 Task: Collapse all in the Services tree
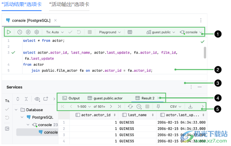(x=26, y=99)
